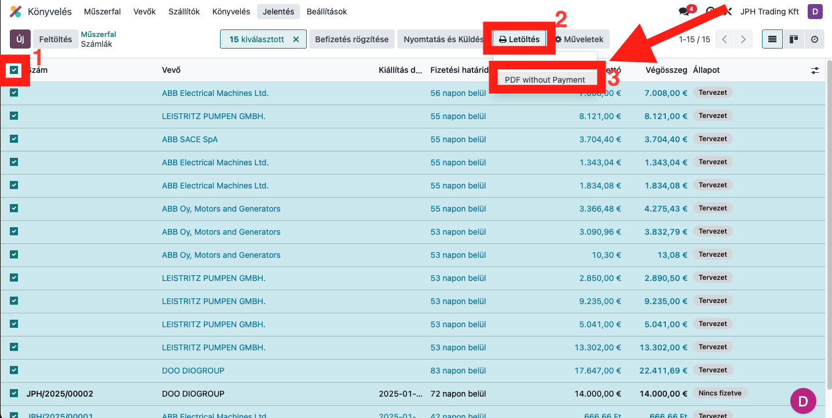Image resolution: width=832 pixels, height=418 pixels.
Task: Clear the 15 kiválasztott selection with X
Action: pos(296,39)
